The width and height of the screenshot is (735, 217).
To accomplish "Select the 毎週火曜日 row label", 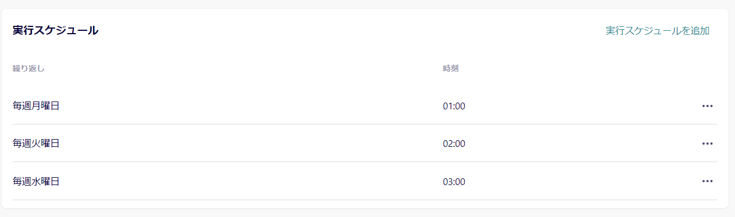I will click(x=36, y=144).
